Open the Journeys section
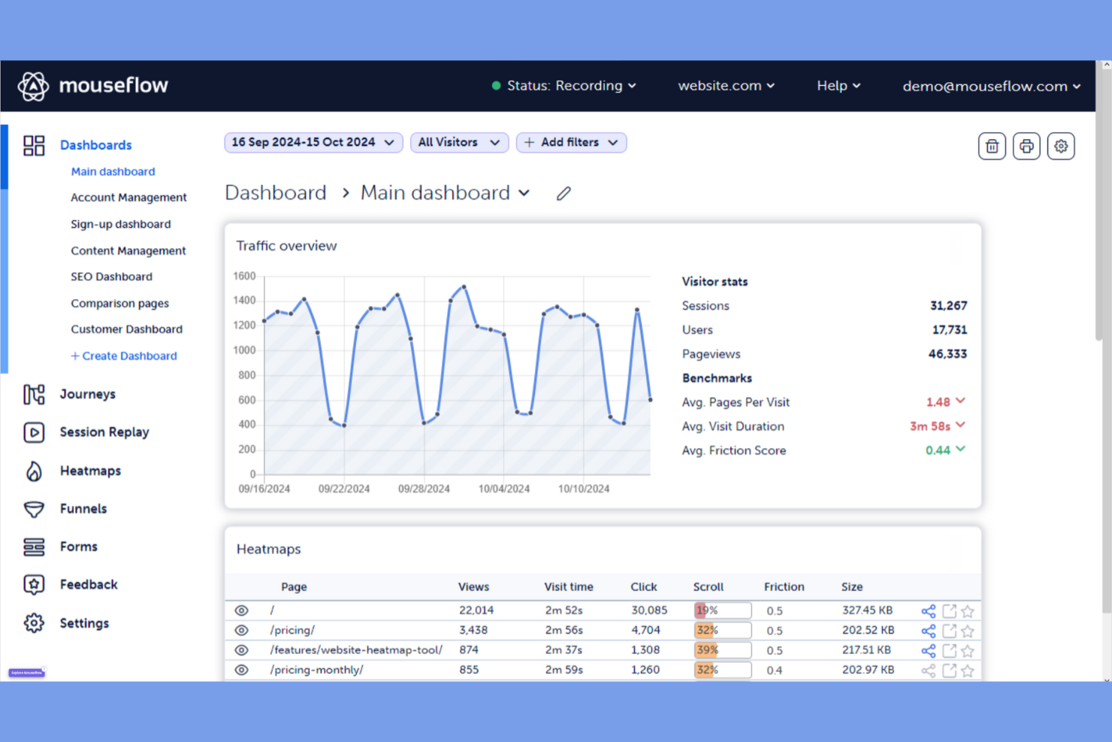This screenshot has width=1112, height=742. point(87,394)
